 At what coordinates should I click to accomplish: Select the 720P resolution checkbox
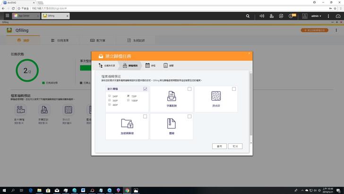128,96
